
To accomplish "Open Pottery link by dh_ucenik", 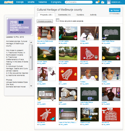I will click(104, 82).
